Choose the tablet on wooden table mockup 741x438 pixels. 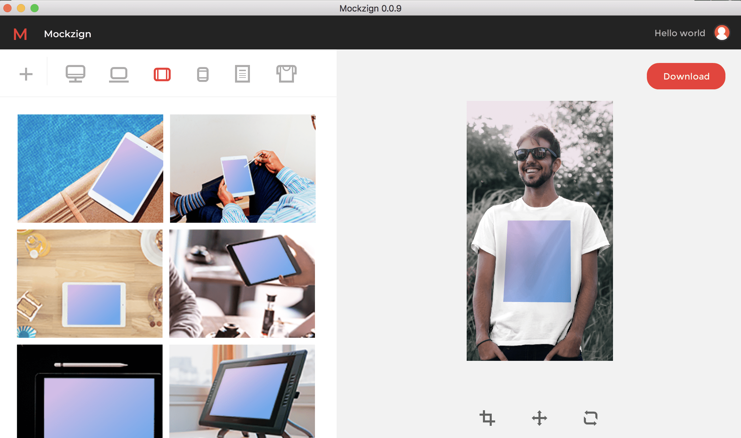pyautogui.click(x=90, y=283)
